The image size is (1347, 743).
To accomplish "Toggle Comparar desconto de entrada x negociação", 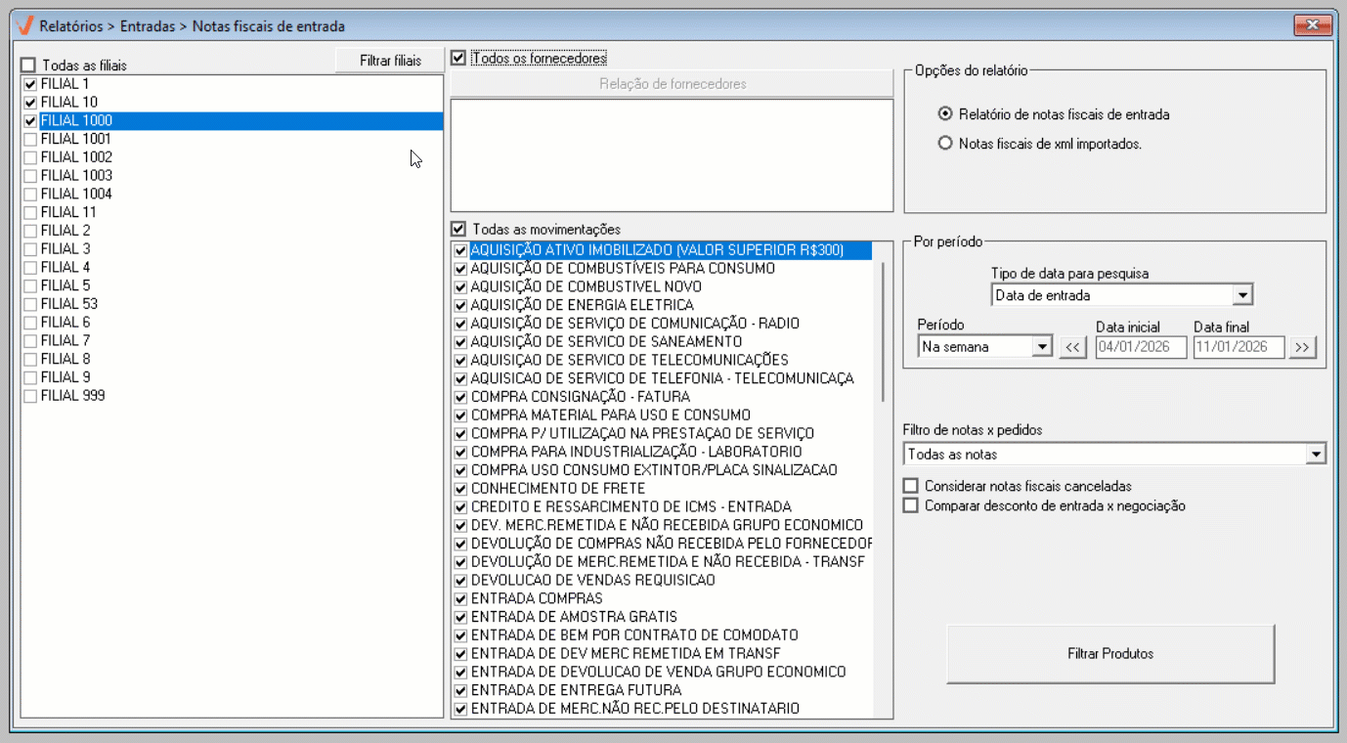I will coord(911,505).
